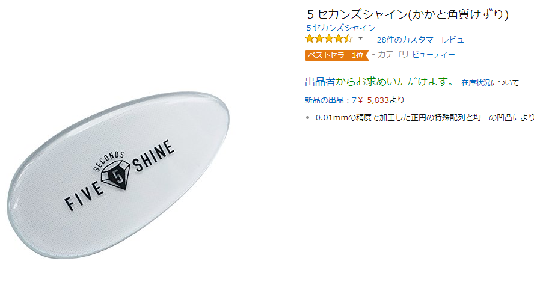Image resolution: width=534 pixels, height=288 pixels.
Task: Click the bullet point marker icon
Action: [x=307, y=118]
